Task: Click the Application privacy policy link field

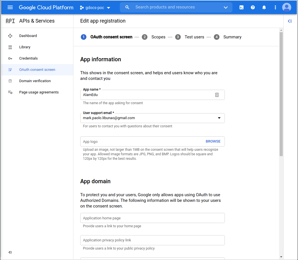Action: [153, 240]
